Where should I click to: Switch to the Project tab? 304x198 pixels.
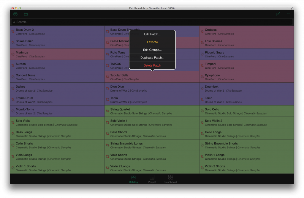point(152,179)
